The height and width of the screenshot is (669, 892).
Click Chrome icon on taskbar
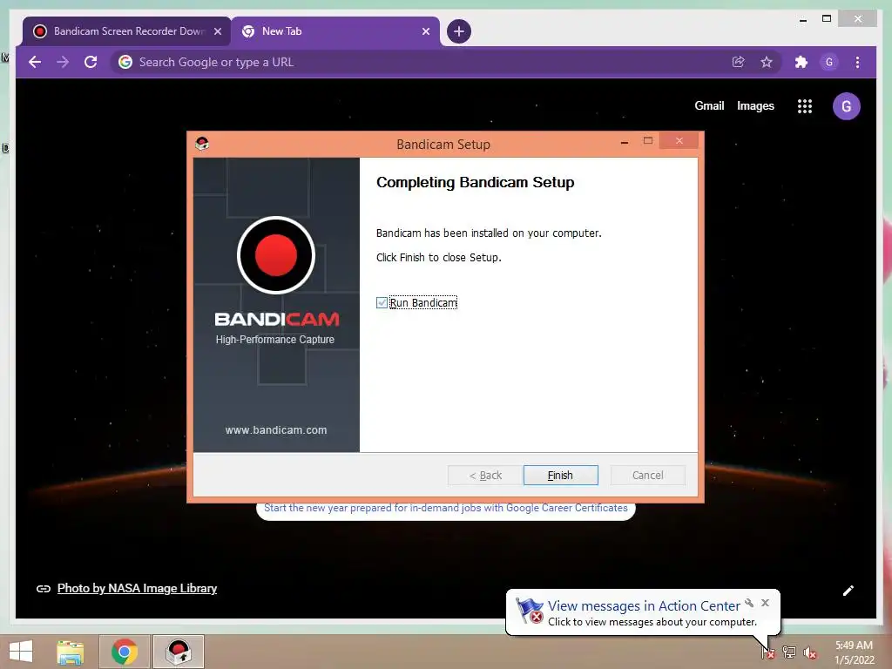[x=125, y=652]
